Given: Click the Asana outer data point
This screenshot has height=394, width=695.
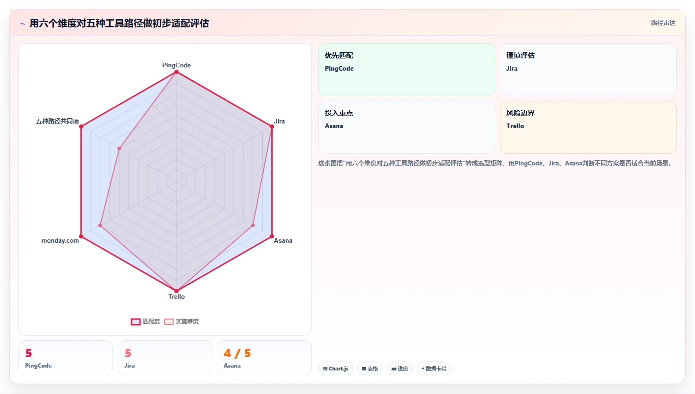Looking at the screenshot, I should (272, 236).
